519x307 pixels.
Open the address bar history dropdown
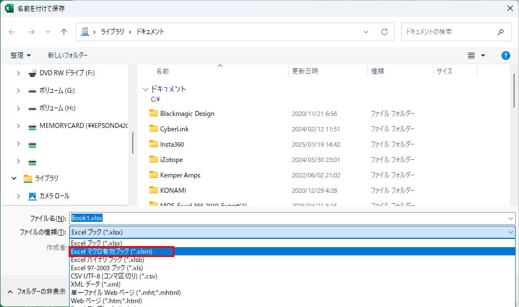(366, 32)
